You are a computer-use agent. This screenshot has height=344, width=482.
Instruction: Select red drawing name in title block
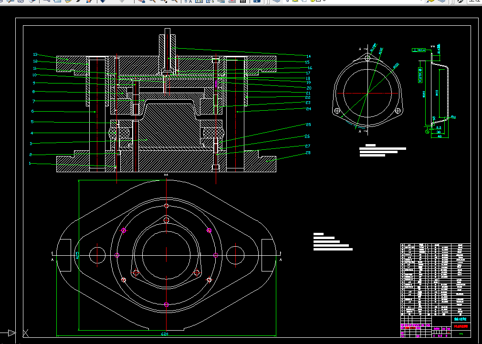tap(461, 326)
